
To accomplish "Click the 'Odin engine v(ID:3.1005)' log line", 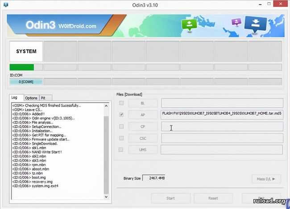I will [43, 118].
